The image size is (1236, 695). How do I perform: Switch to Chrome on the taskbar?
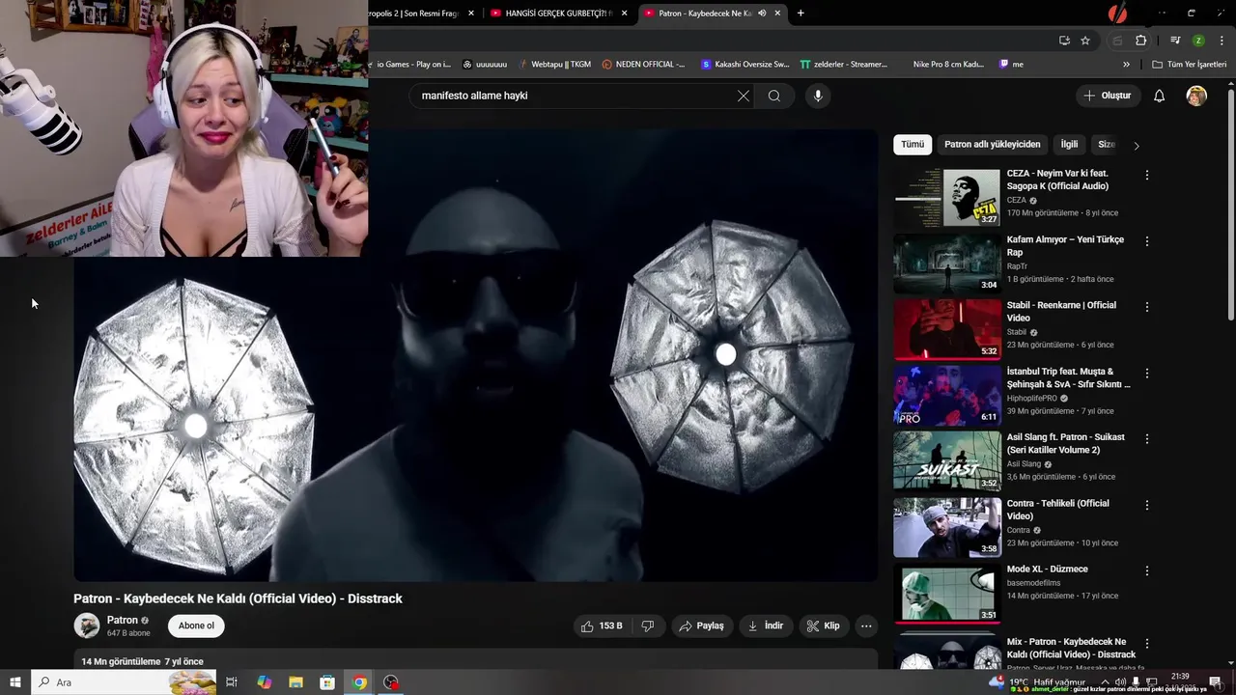[x=359, y=682]
